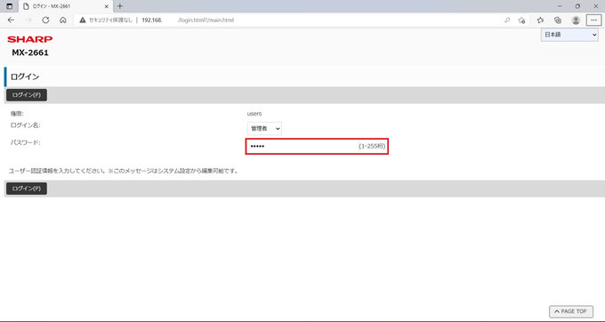The height and width of the screenshot is (322, 605).
Task: Click the bottom ログイン(P) button
Action: [27, 189]
